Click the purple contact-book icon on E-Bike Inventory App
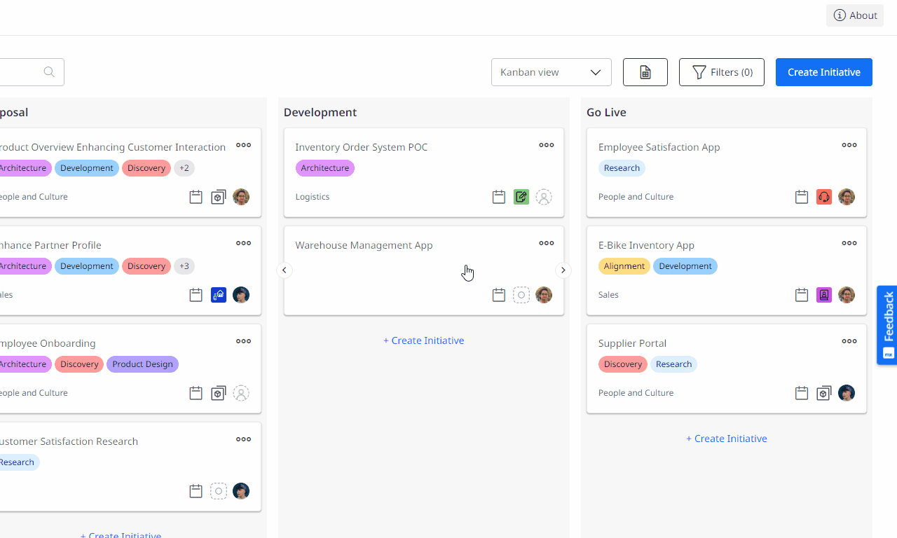897x538 pixels. (x=824, y=295)
